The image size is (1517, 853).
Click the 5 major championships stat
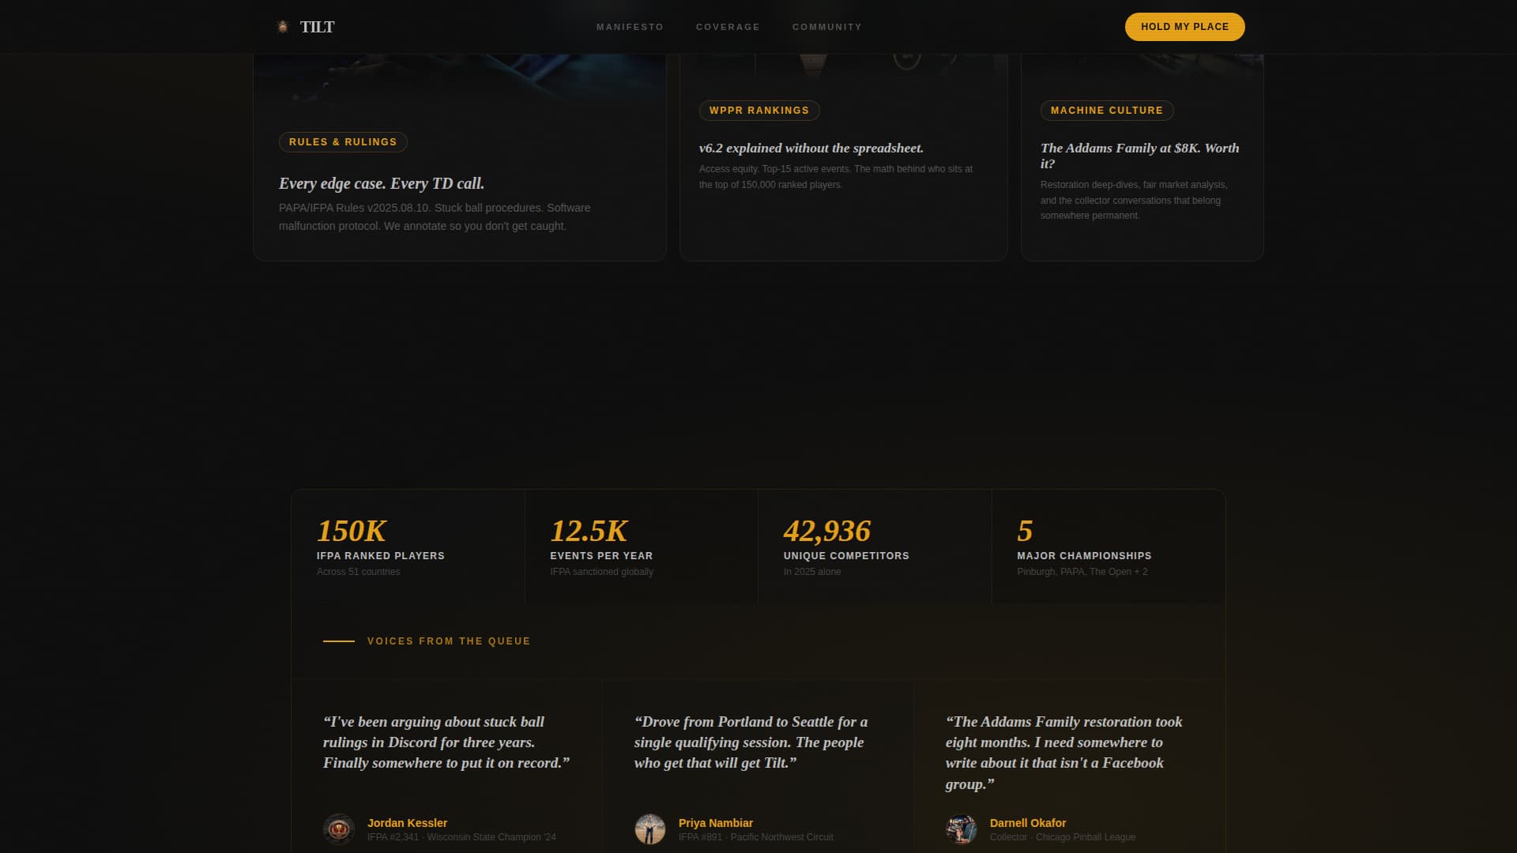click(1025, 532)
